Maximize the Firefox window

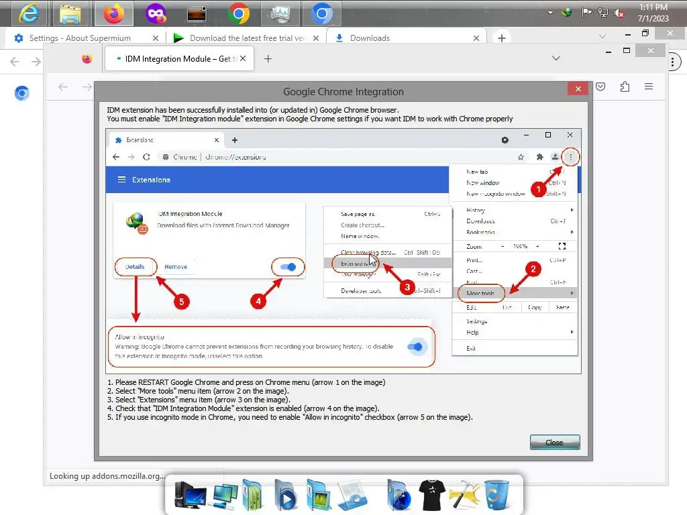tap(627, 51)
